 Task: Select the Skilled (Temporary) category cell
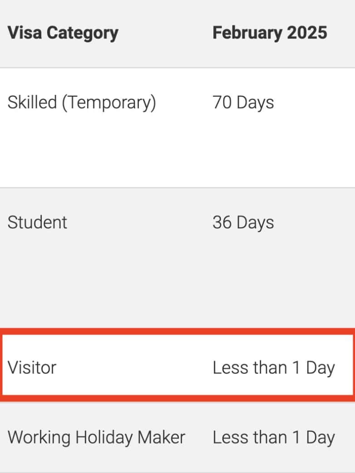(82, 103)
